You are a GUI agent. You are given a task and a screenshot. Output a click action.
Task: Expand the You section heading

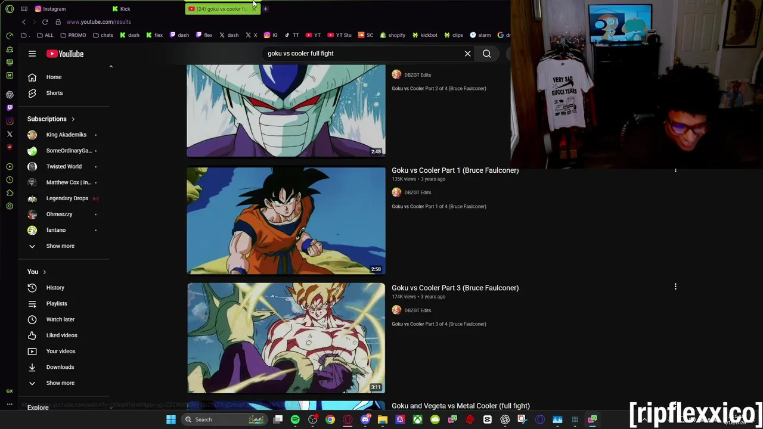[x=36, y=272]
